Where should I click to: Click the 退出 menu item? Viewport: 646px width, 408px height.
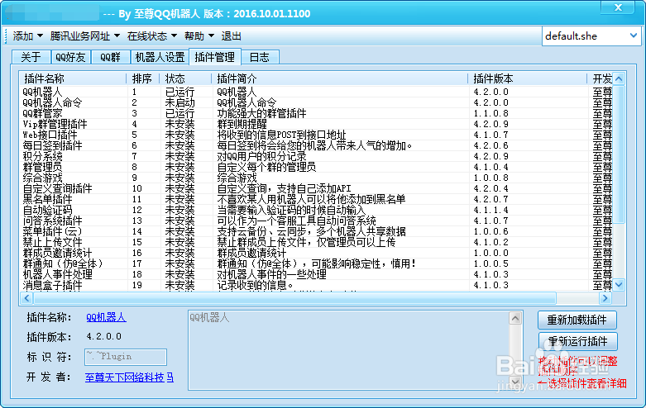(x=231, y=36)
